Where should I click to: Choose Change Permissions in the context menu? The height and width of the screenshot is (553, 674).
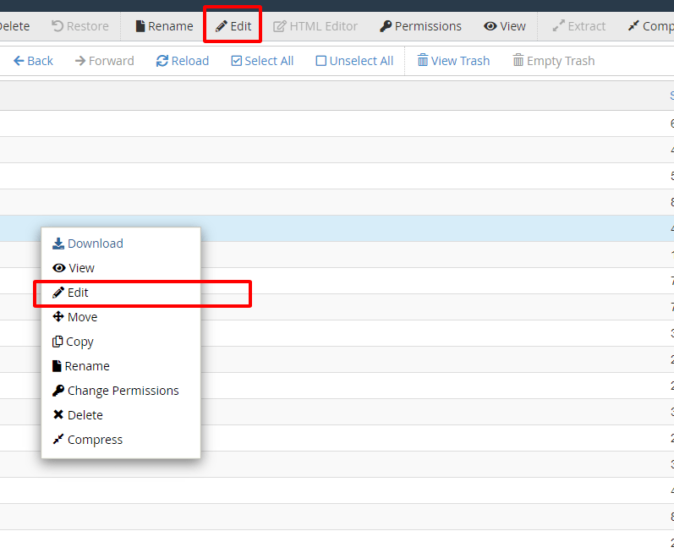pos(115,391)
